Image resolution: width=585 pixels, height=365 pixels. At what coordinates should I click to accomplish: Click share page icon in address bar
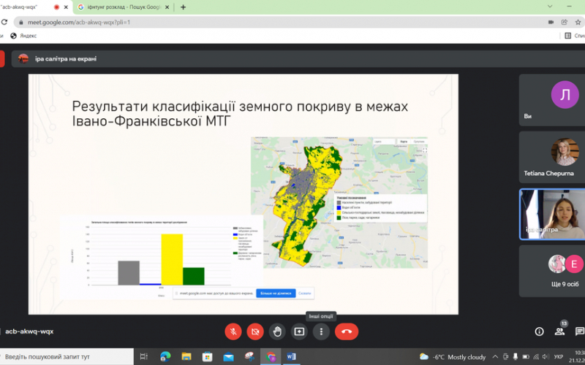click(x=564, y=22)
